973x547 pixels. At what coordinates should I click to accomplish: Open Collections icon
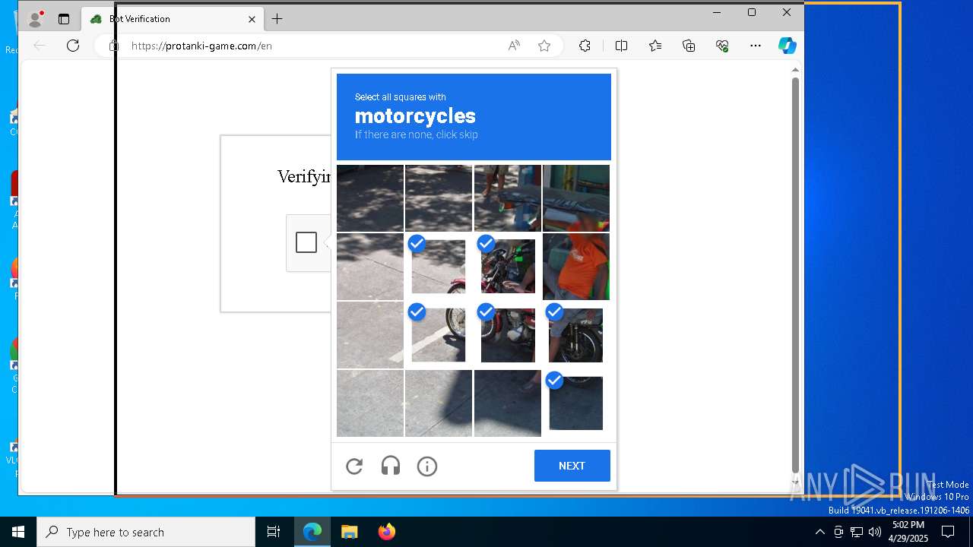click(689, 46)
